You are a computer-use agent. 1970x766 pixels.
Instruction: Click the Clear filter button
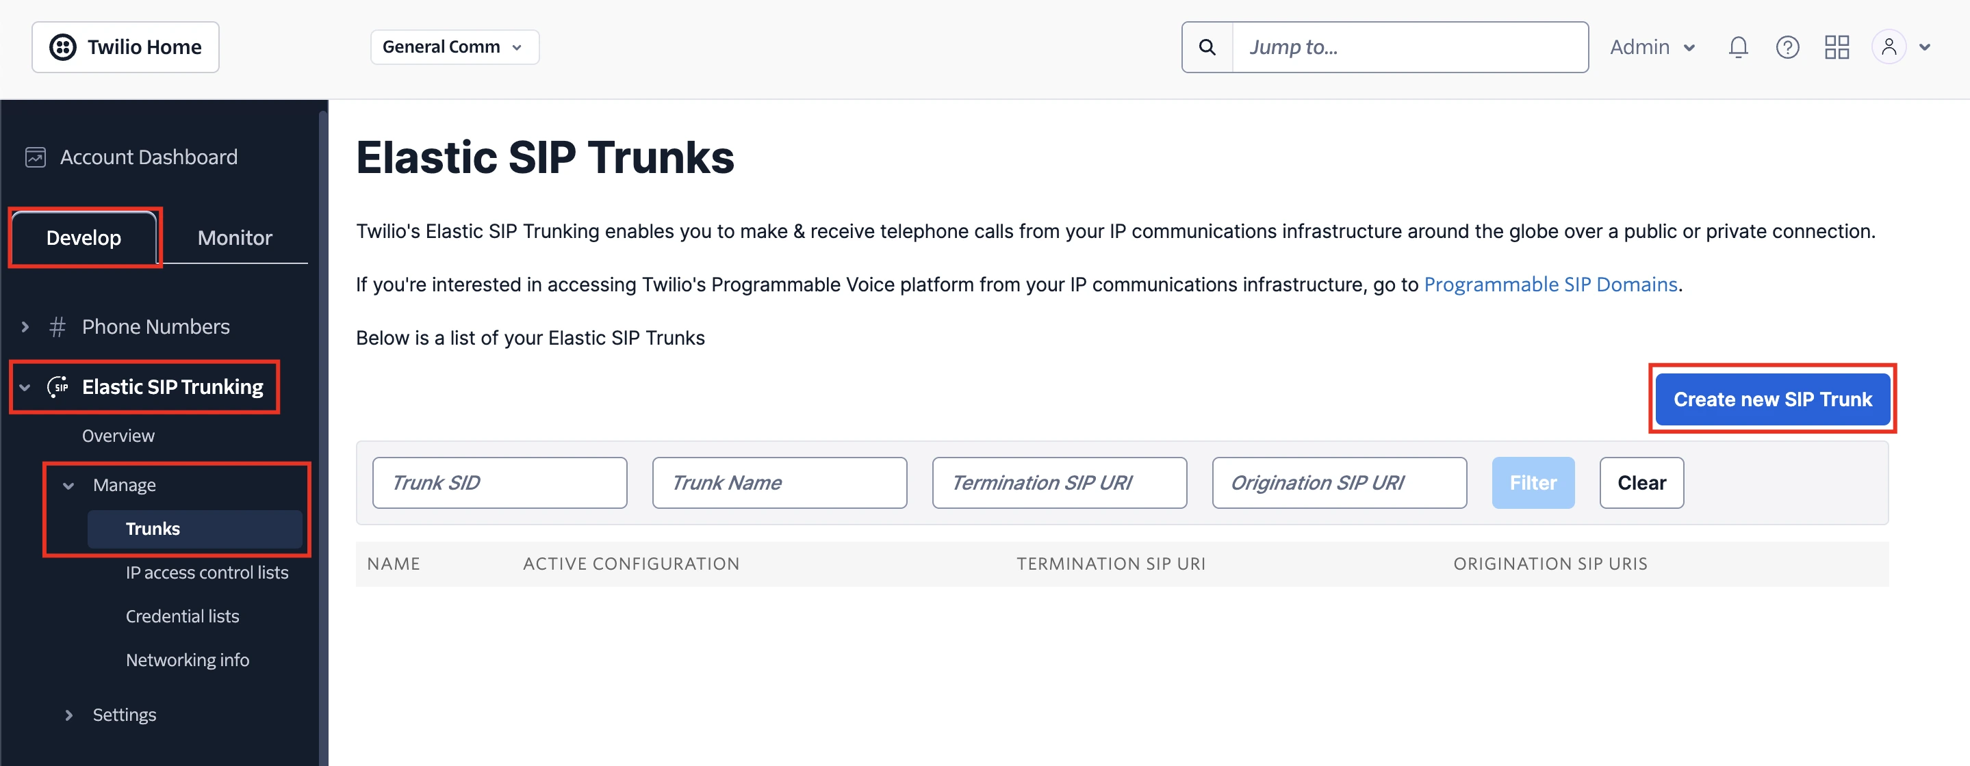(x=1641, y=482)
